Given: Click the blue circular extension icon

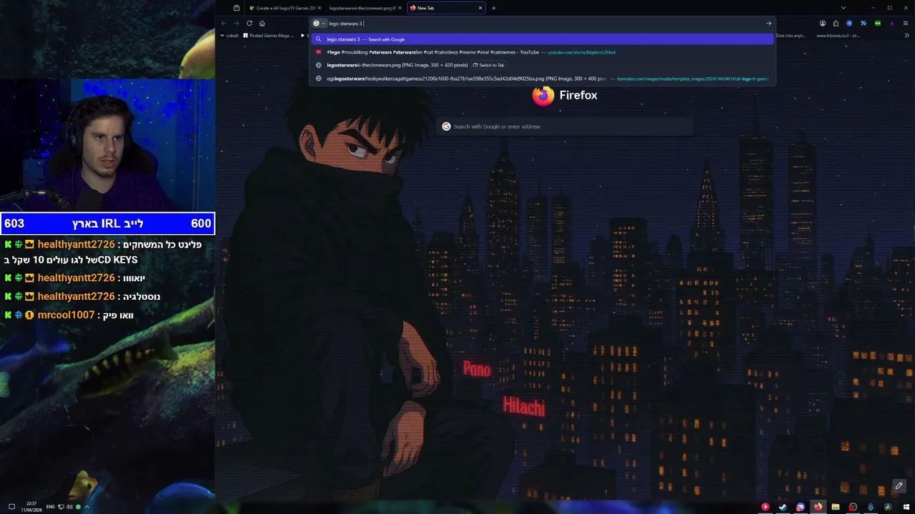Looking at the screenshot, I should point(849,24).
